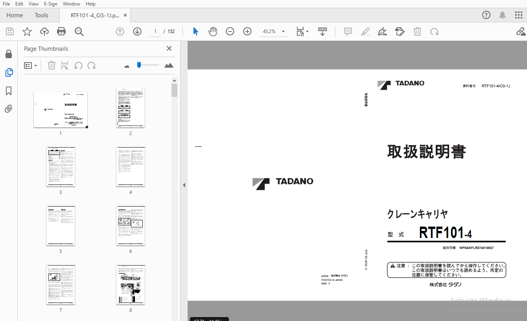Activate the Hand pan tool

[x=213, y=31]
